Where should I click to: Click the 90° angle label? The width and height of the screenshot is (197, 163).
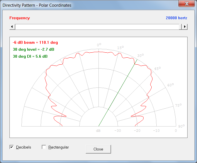[x=181, y=126]
